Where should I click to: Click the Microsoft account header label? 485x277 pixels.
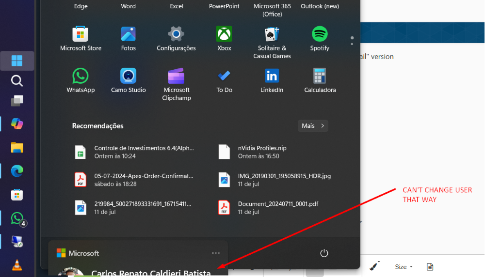[x=78, y=253]
